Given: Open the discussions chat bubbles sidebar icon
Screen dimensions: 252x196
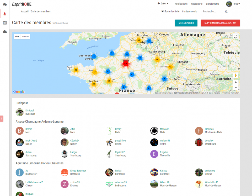Looking at the screenshot, I should 5,5.
